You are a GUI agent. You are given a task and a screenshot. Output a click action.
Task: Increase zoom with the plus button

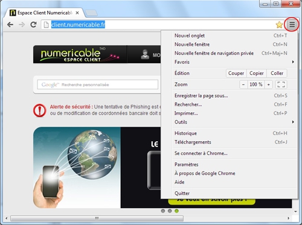[269, 84]
